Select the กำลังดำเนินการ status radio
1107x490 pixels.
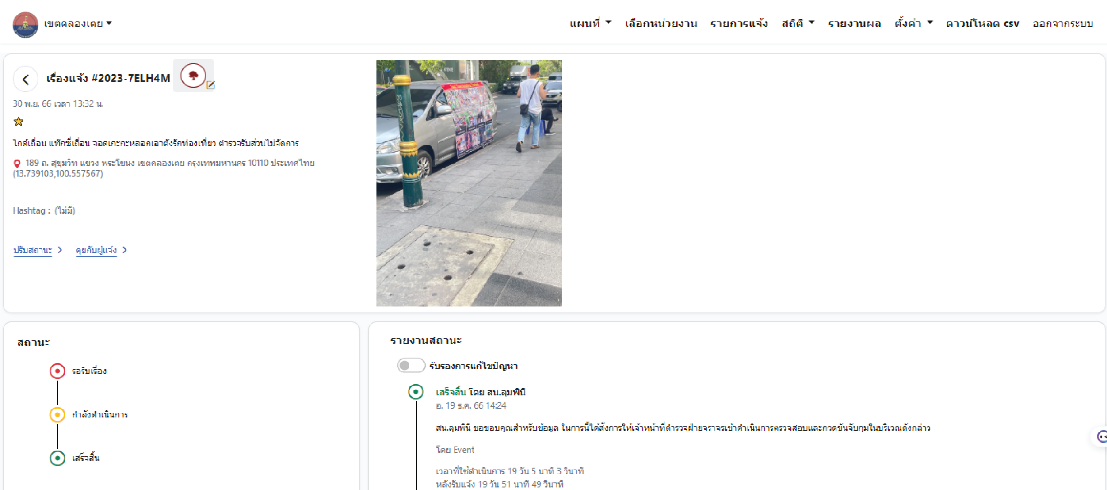coord(57,414)
